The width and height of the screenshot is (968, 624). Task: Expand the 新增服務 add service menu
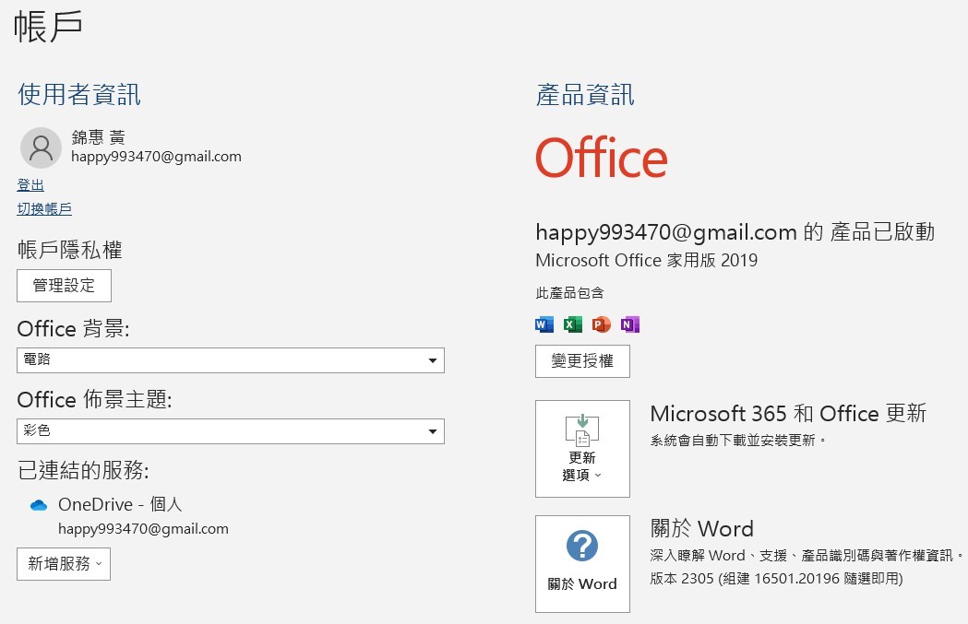[64, 563]
